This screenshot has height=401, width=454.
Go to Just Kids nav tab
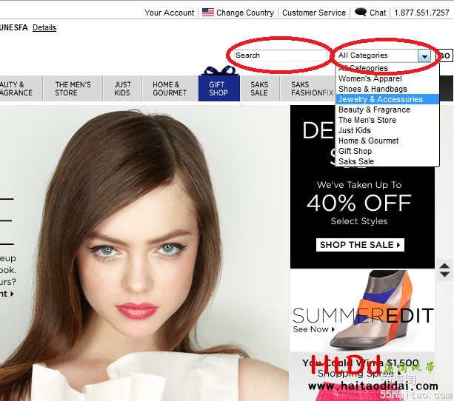(x=122, y=89)
